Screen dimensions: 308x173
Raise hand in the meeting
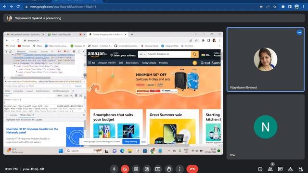[169, 169]
